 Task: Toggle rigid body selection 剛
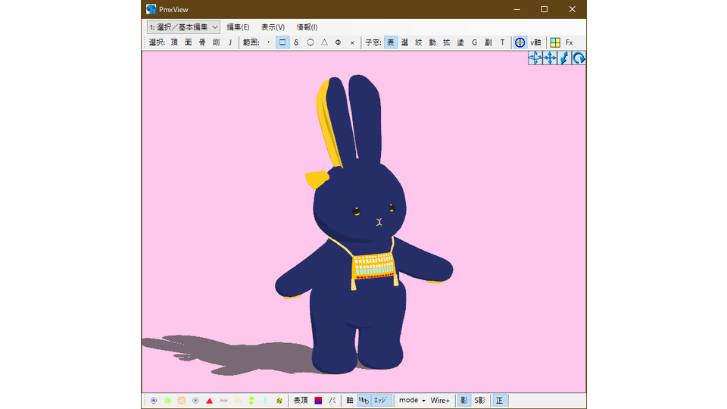point(216,42)
